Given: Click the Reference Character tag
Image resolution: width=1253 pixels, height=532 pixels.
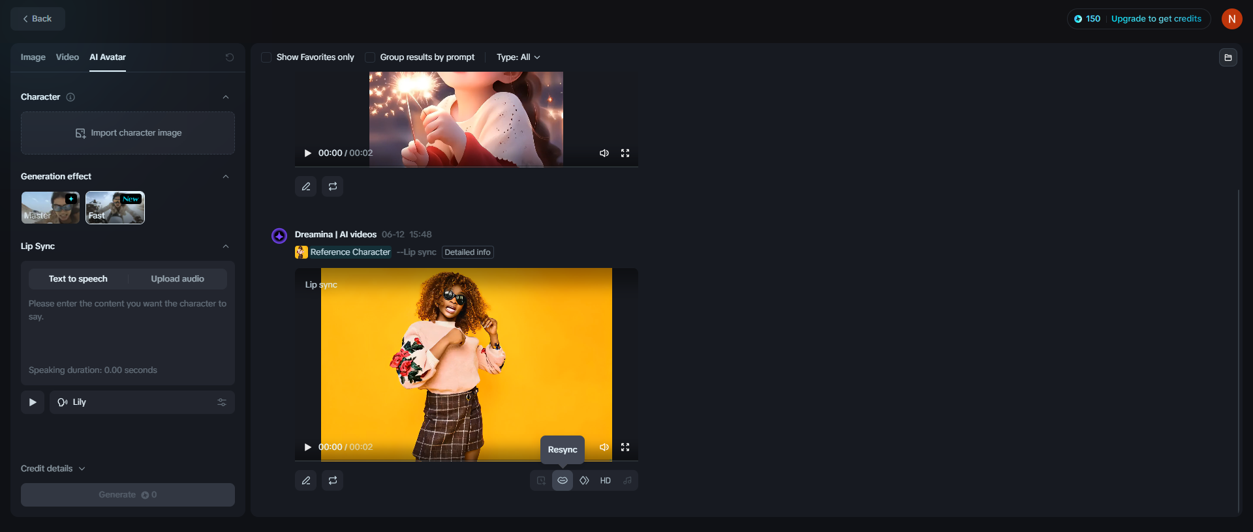Looking at the screenshot, I should 350,252.
